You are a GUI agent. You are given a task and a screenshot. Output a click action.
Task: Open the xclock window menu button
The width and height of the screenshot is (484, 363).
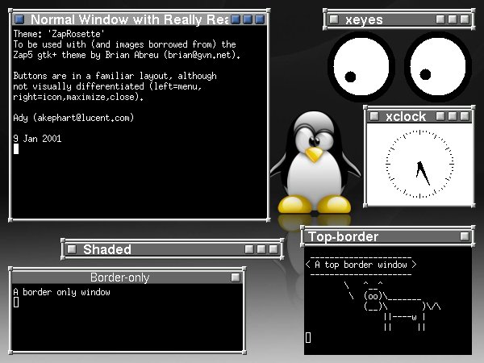point(374,116)
